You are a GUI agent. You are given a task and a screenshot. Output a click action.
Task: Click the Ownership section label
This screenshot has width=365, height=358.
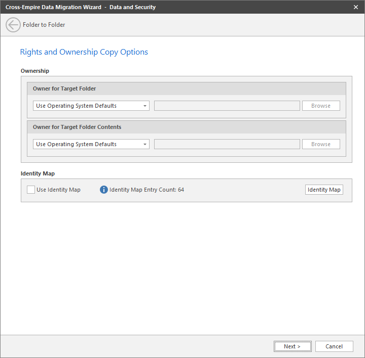point(35,71)
